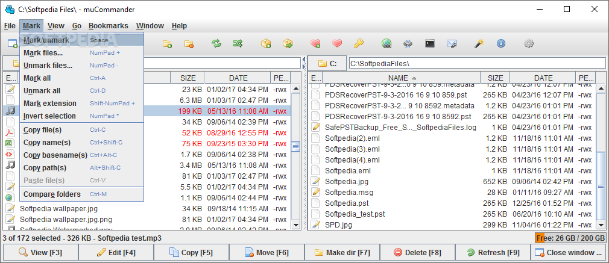
Task: Choose Unmark all from the menu
Action: click(82, 91)
